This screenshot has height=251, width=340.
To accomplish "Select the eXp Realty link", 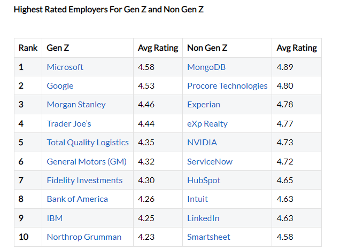I will [207, 123].
